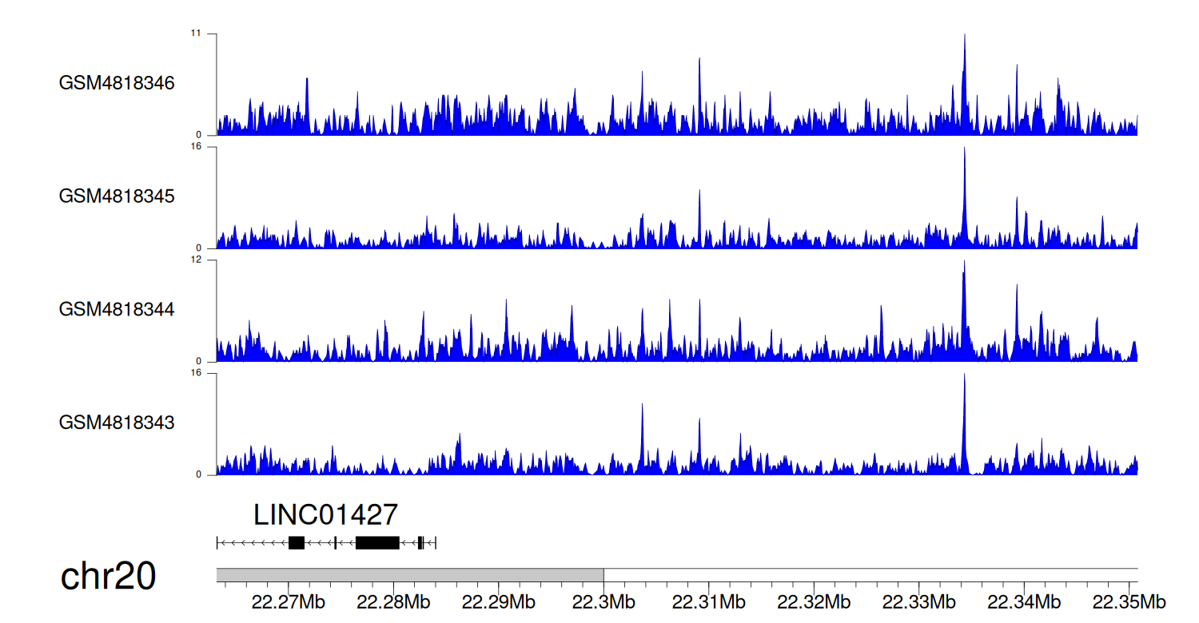
Task: Click the gray highlighted region of chromosome bar
Action: 409,575
